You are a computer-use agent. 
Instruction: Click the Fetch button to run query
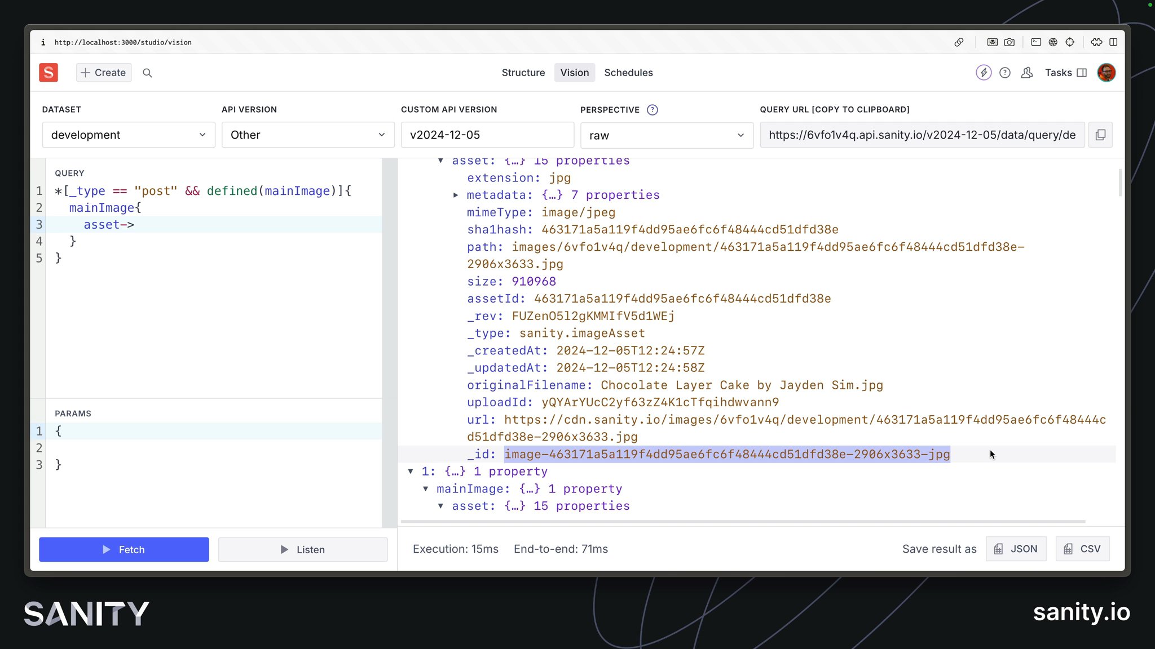(x=124, y=549)
